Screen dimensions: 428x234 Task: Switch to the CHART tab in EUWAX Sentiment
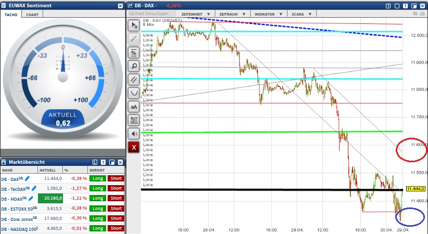pos(32,15)
